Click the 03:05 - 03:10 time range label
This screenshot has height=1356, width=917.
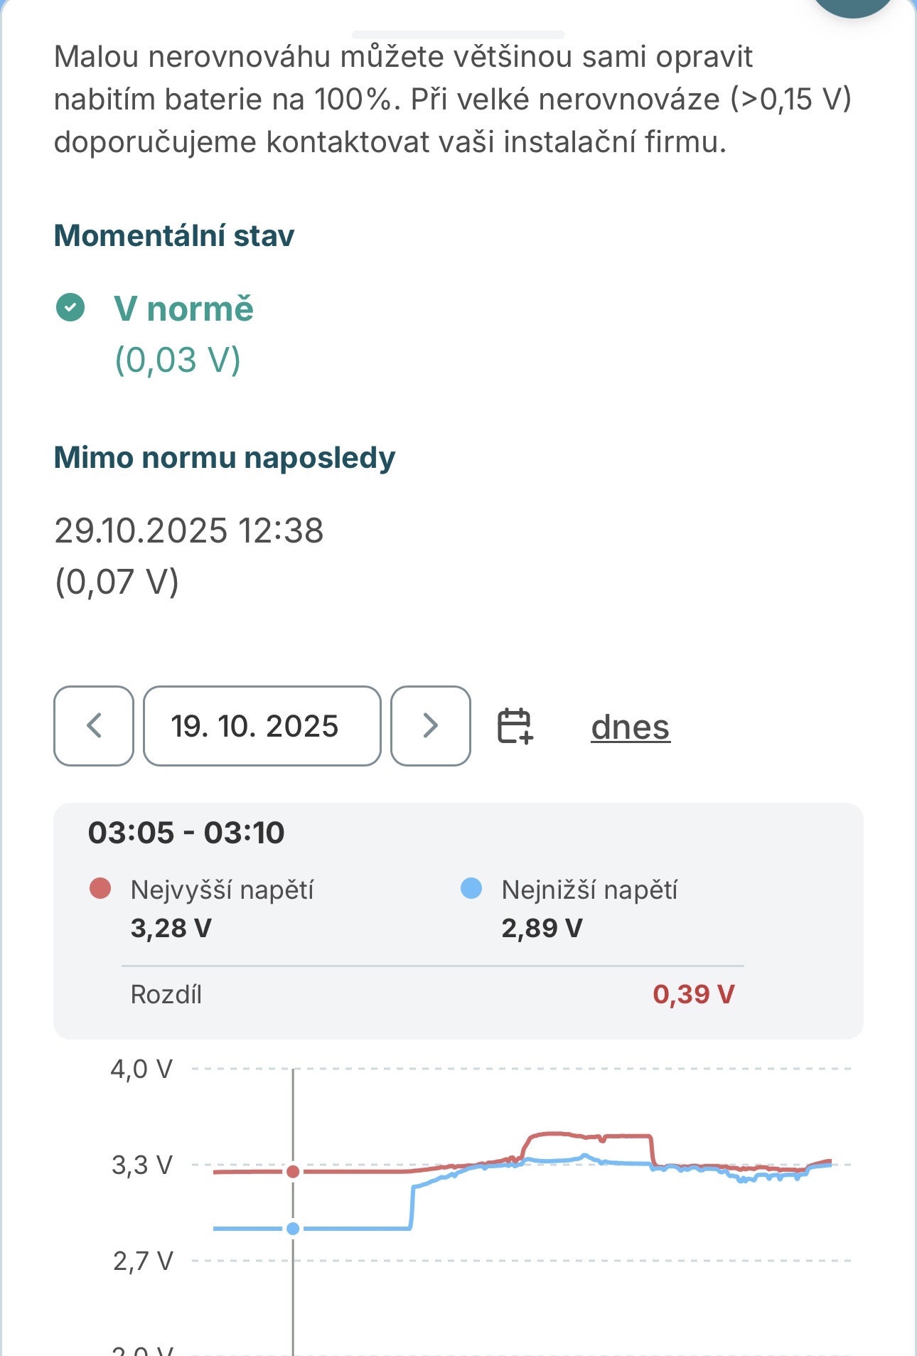[x=186, y=833]
